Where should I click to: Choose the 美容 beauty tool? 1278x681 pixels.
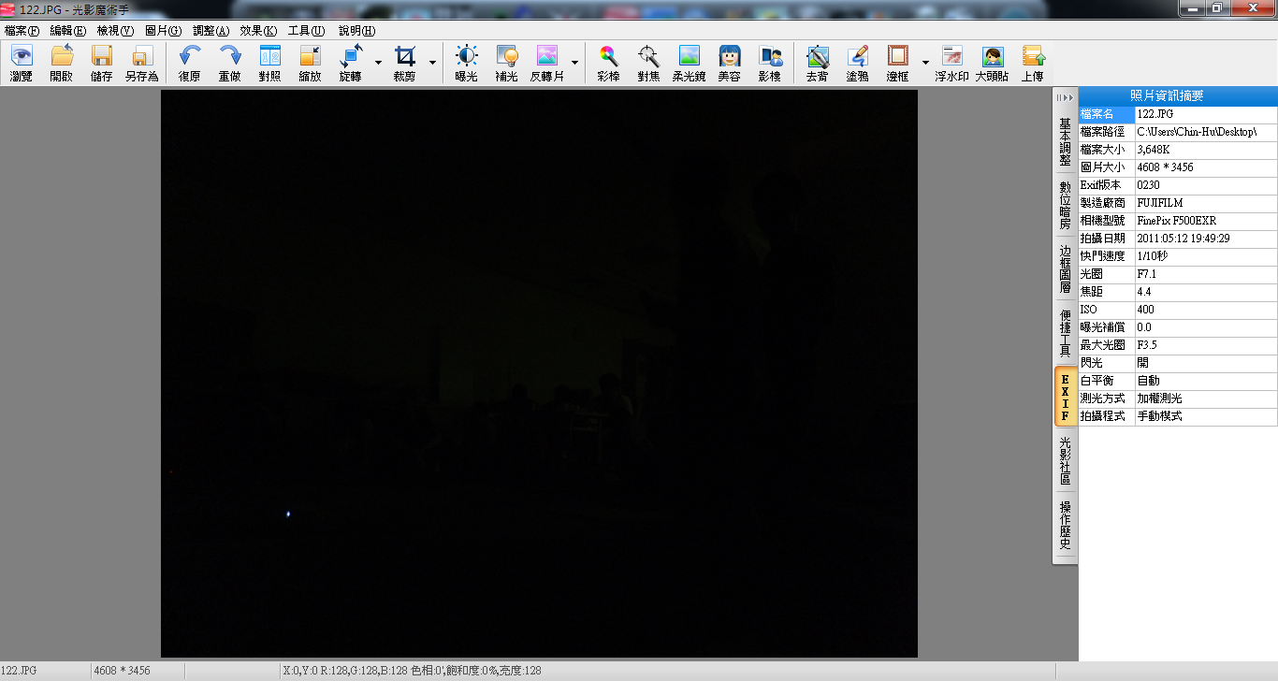[x=729, y=63]
